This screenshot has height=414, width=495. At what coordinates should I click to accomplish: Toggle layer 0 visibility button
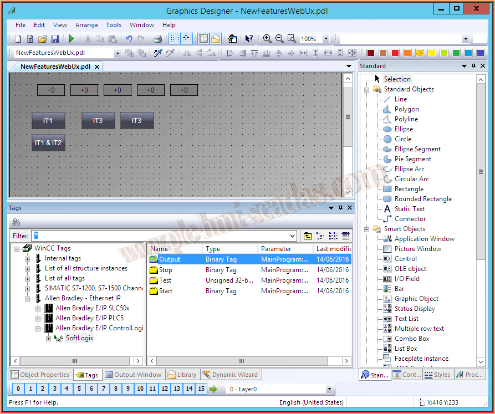click(18, 389)
